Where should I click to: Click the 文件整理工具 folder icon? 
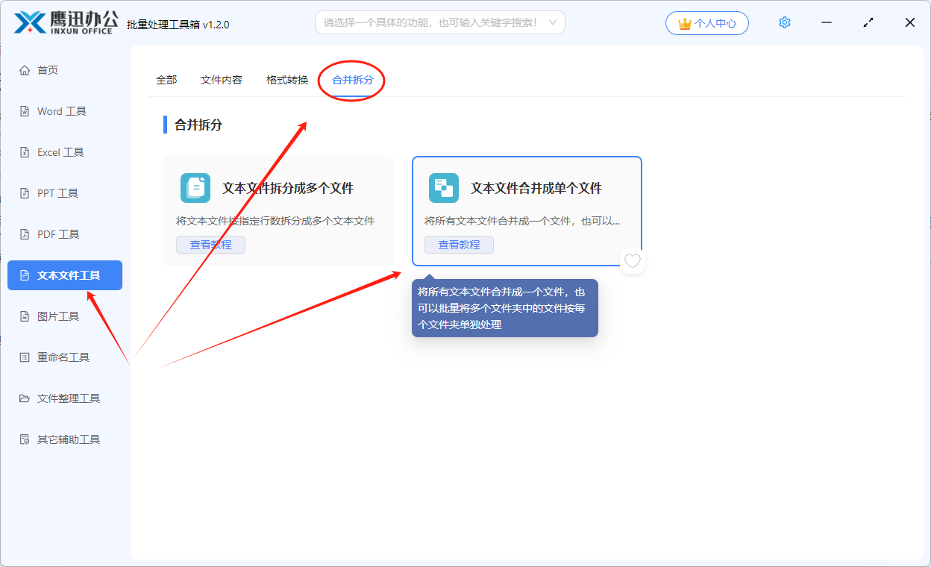coord(25,398)
